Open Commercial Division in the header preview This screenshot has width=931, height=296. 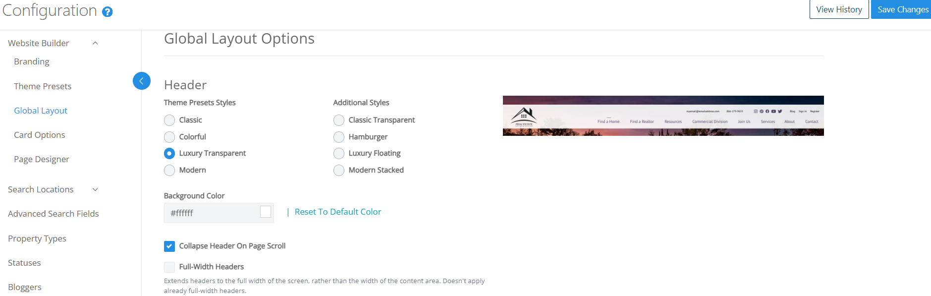pyautogui.click(x=710, y=121)
